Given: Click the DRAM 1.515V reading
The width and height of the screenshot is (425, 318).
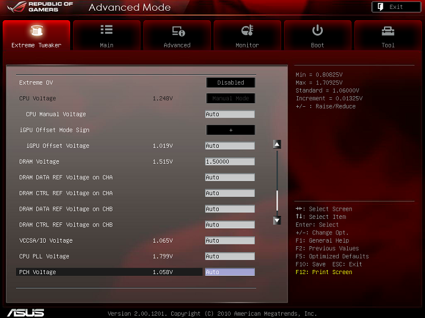Looking at the screenshot, I should pos(163,161).
